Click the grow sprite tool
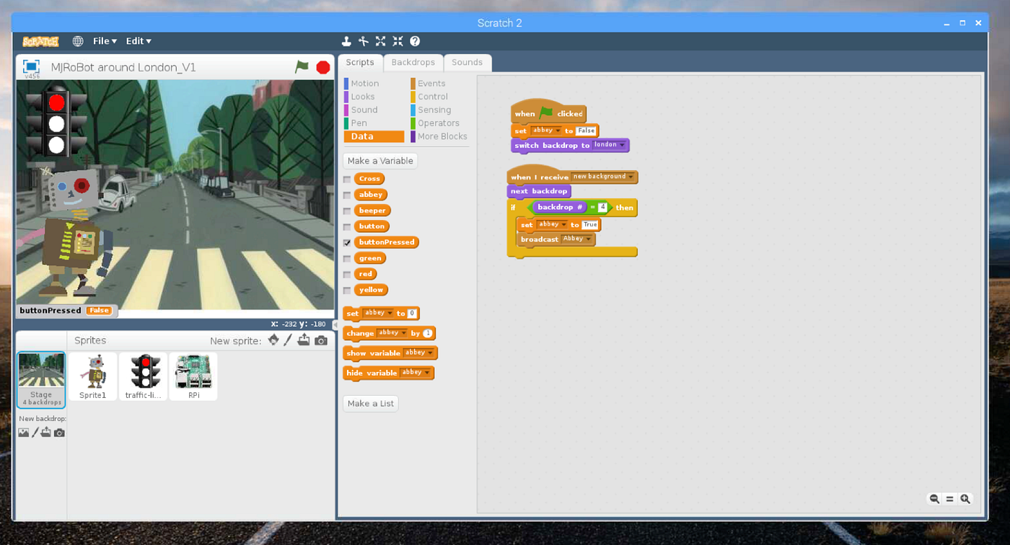The image size is (1010, 545). (x=380, y=41)
